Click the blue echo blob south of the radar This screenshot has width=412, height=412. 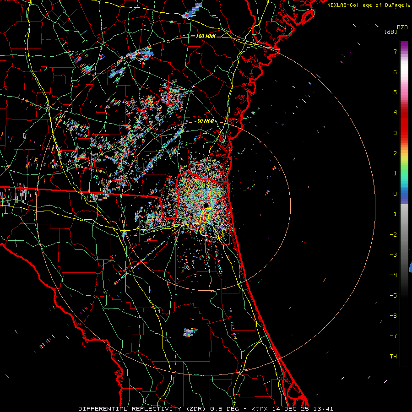pos(190,332)
